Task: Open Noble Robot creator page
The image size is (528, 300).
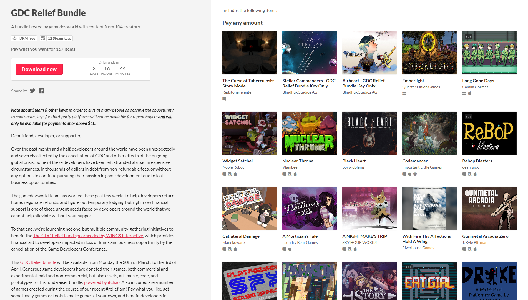Action: [233, 167]
